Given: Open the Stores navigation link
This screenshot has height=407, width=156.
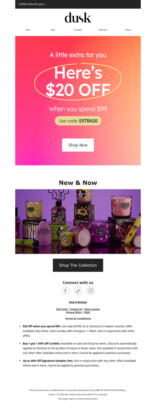Looking at the screenshot, I should tap(128, 30).
